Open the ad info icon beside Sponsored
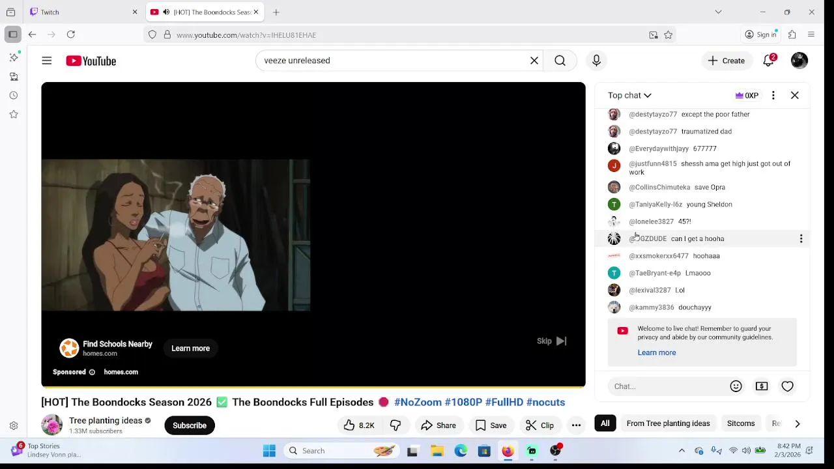Image resolution: width=834 pixels, height=469 pixels. [x=92, y=372]
